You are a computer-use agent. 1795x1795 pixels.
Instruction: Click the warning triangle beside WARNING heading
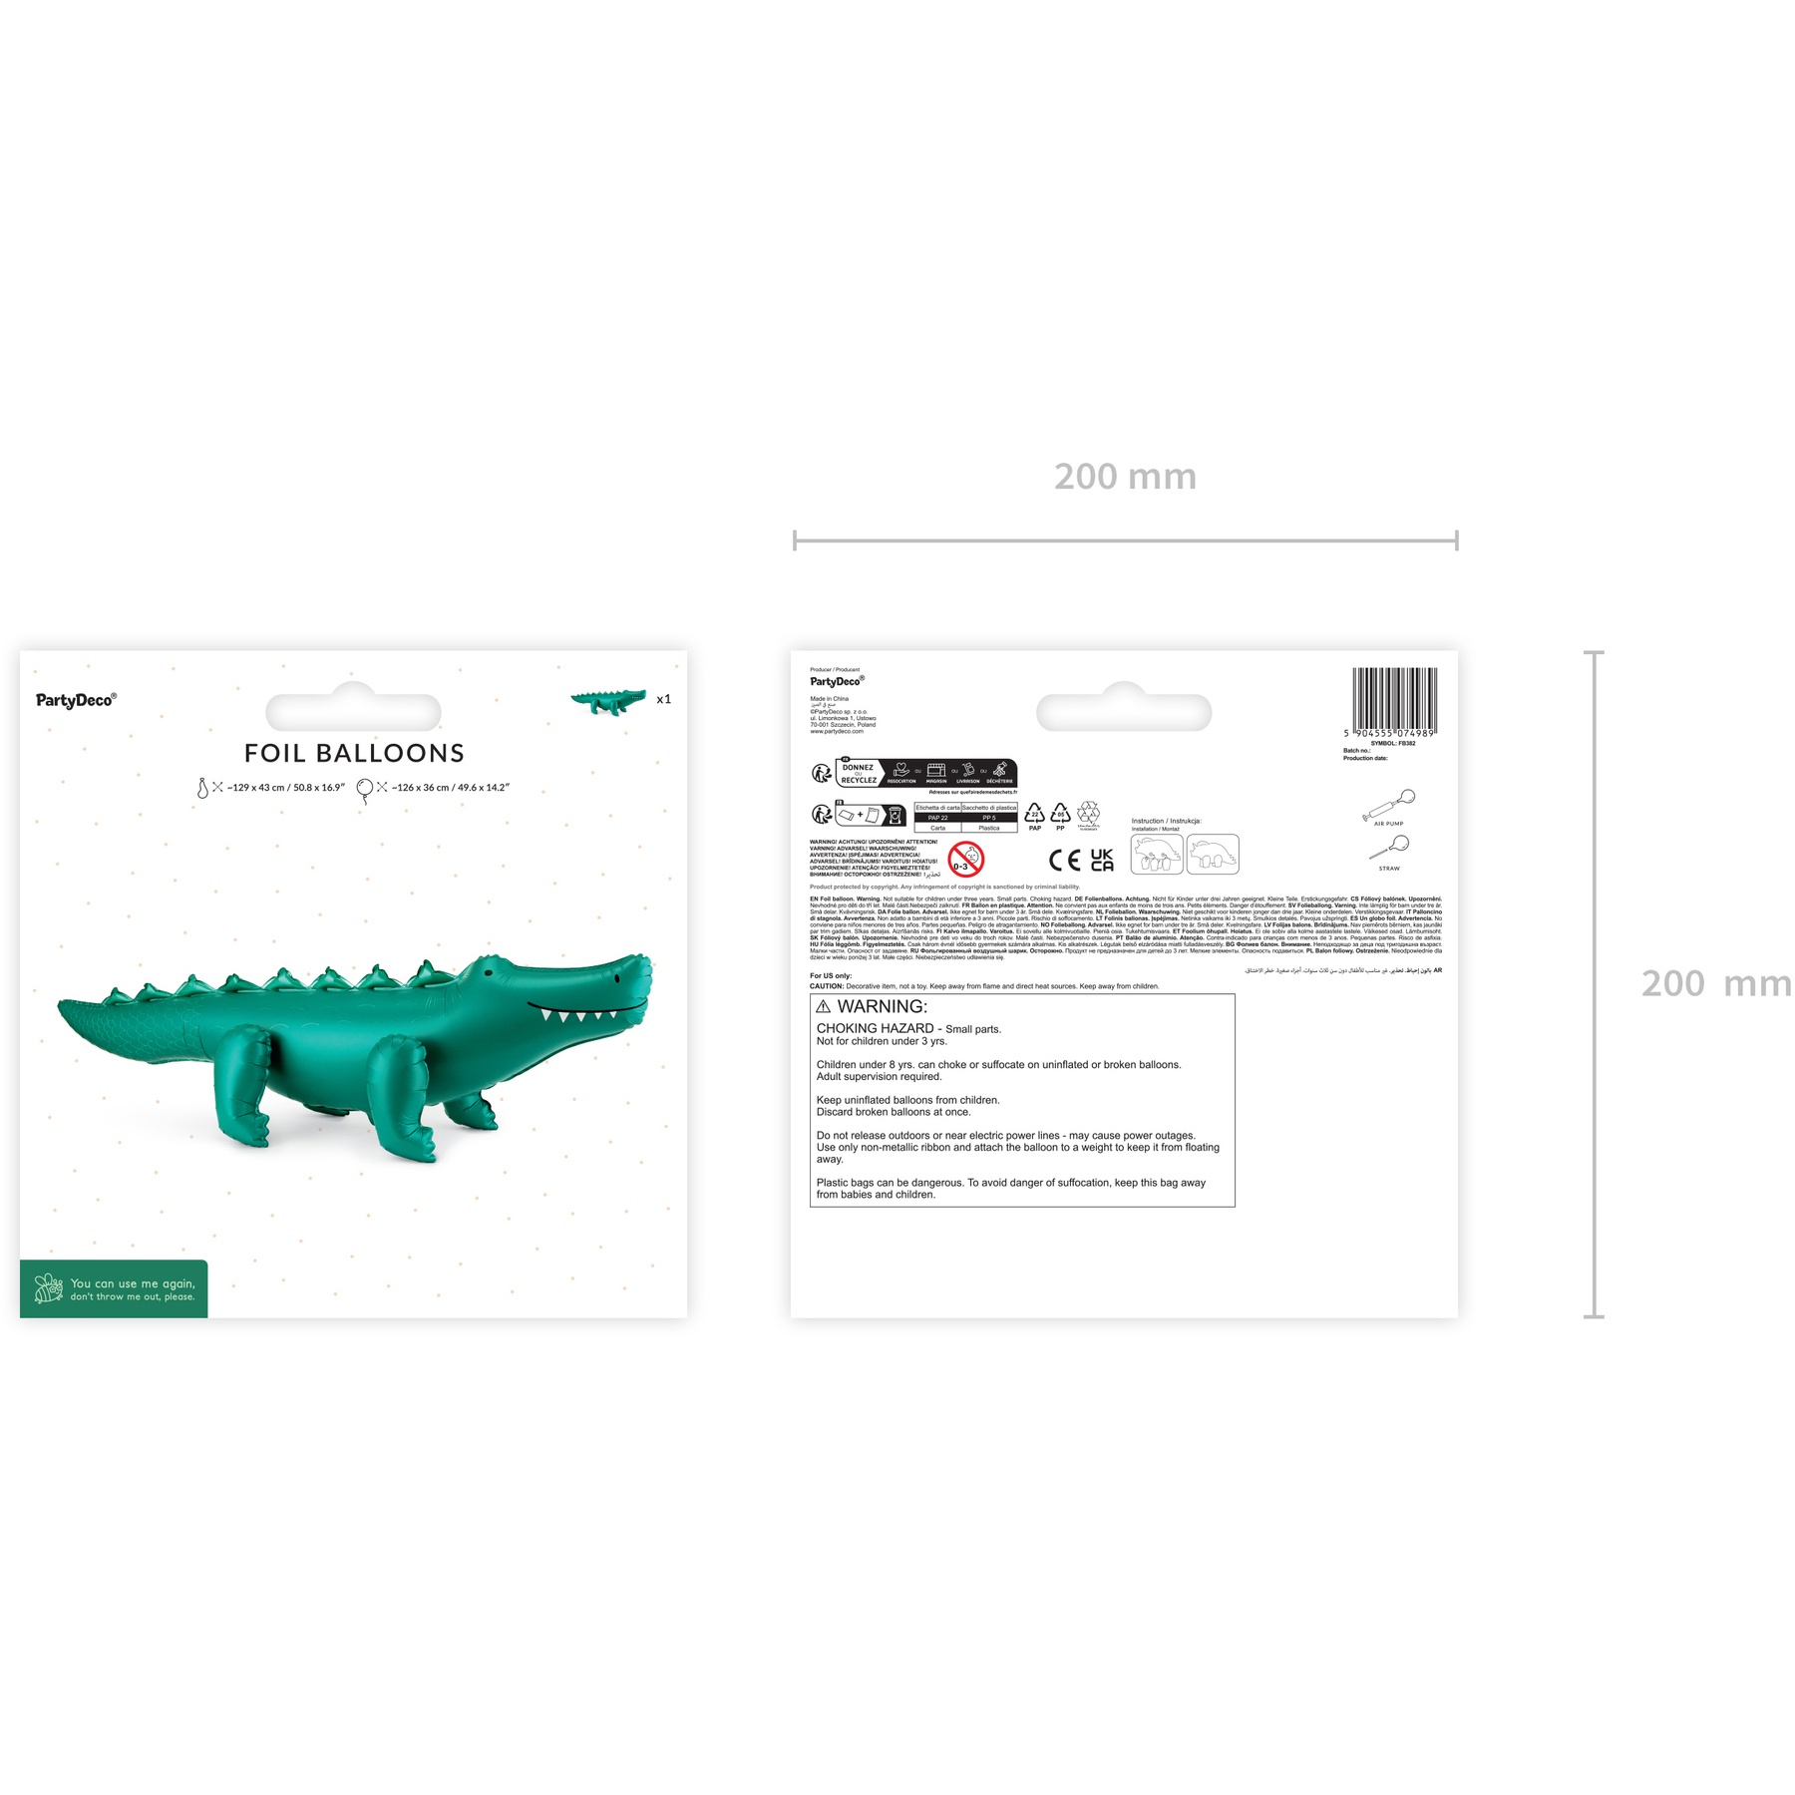(x=823, y=1007)
